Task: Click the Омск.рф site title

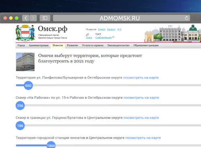Action: point(53,29)
